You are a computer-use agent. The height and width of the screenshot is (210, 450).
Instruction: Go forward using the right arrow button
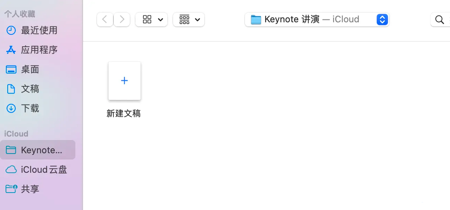122,20
